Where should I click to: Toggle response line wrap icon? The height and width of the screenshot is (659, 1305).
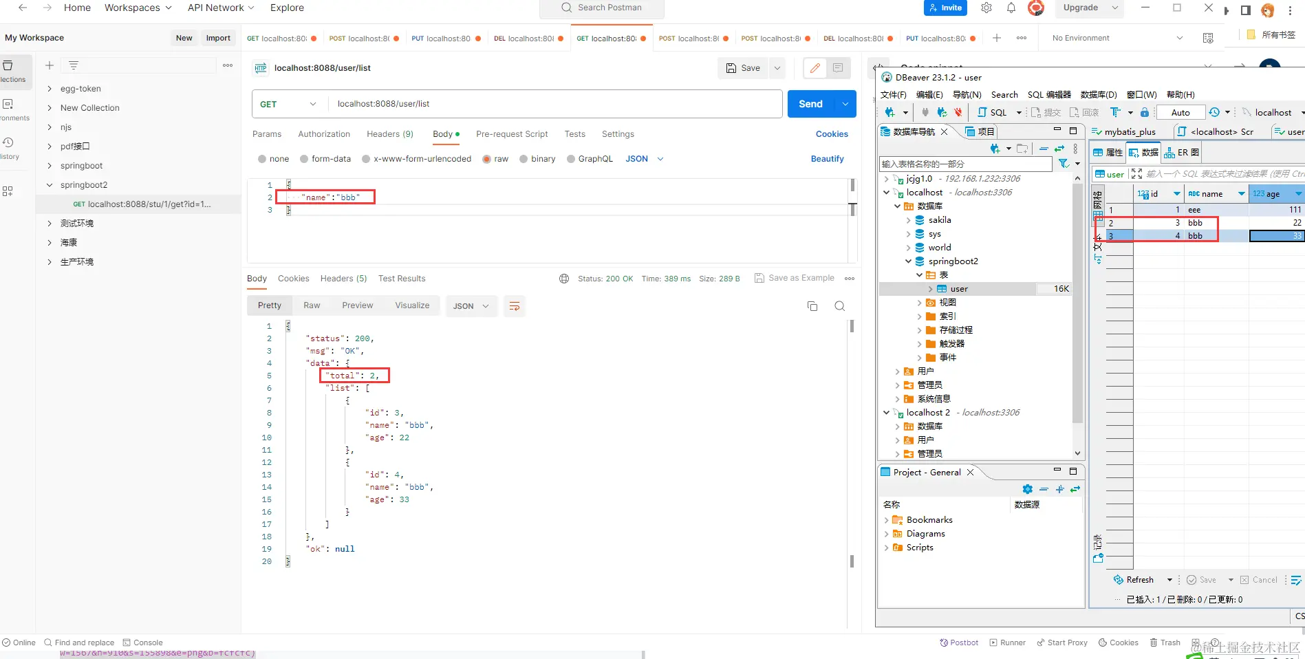(515, 306)
